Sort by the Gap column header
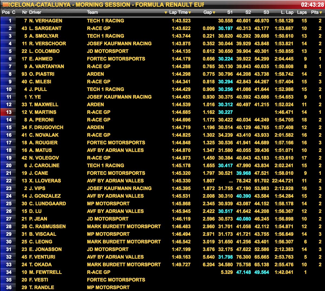Screen dimensions: 325x291 [207, 12]
